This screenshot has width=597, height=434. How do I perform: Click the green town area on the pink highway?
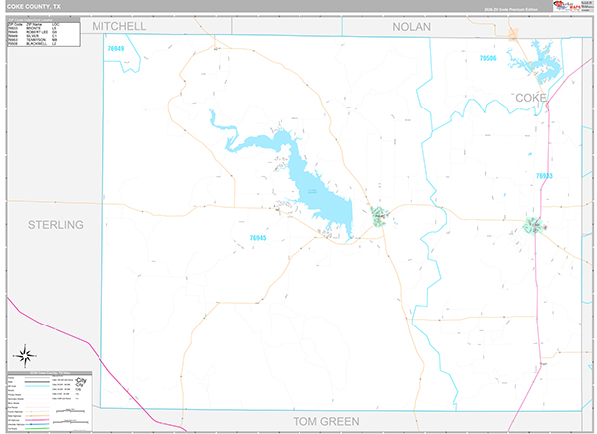click(533, 226)
